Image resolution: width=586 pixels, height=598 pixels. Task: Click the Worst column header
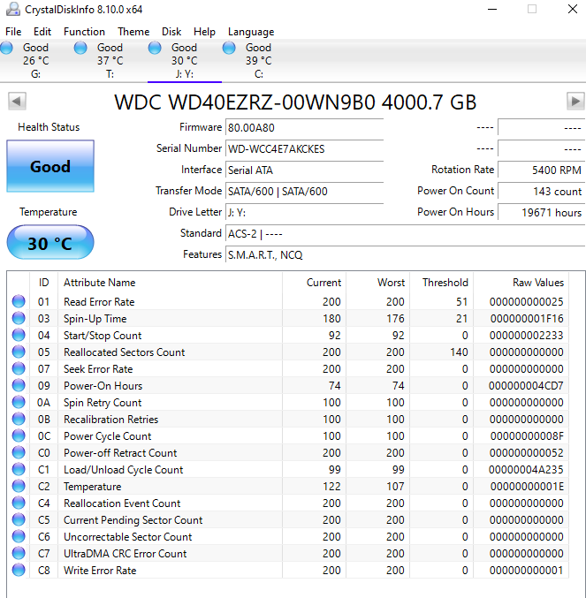coord(378,283)
